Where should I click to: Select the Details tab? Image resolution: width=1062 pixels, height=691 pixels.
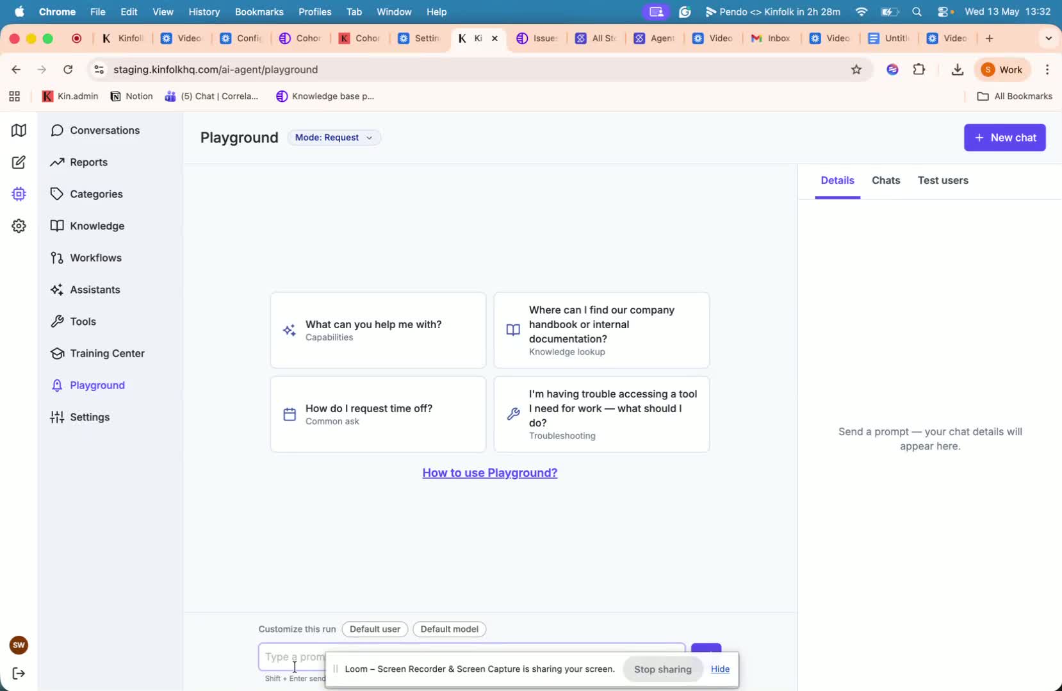837,180
